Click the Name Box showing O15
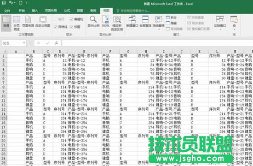Screen dimensions: 253x166 12,43
